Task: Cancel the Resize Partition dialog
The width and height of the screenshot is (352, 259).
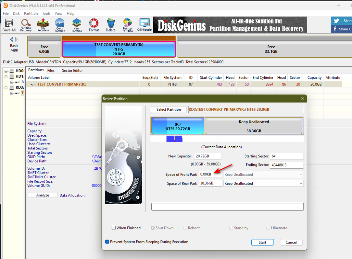Action: click(x=291, y=242)
